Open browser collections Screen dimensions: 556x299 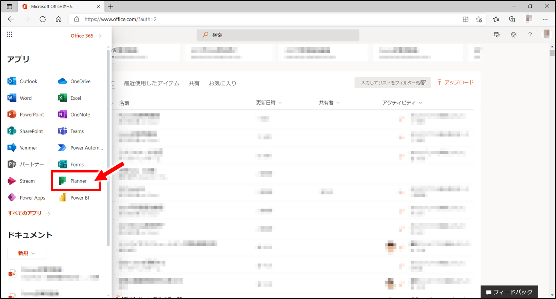tap(512, 19)
